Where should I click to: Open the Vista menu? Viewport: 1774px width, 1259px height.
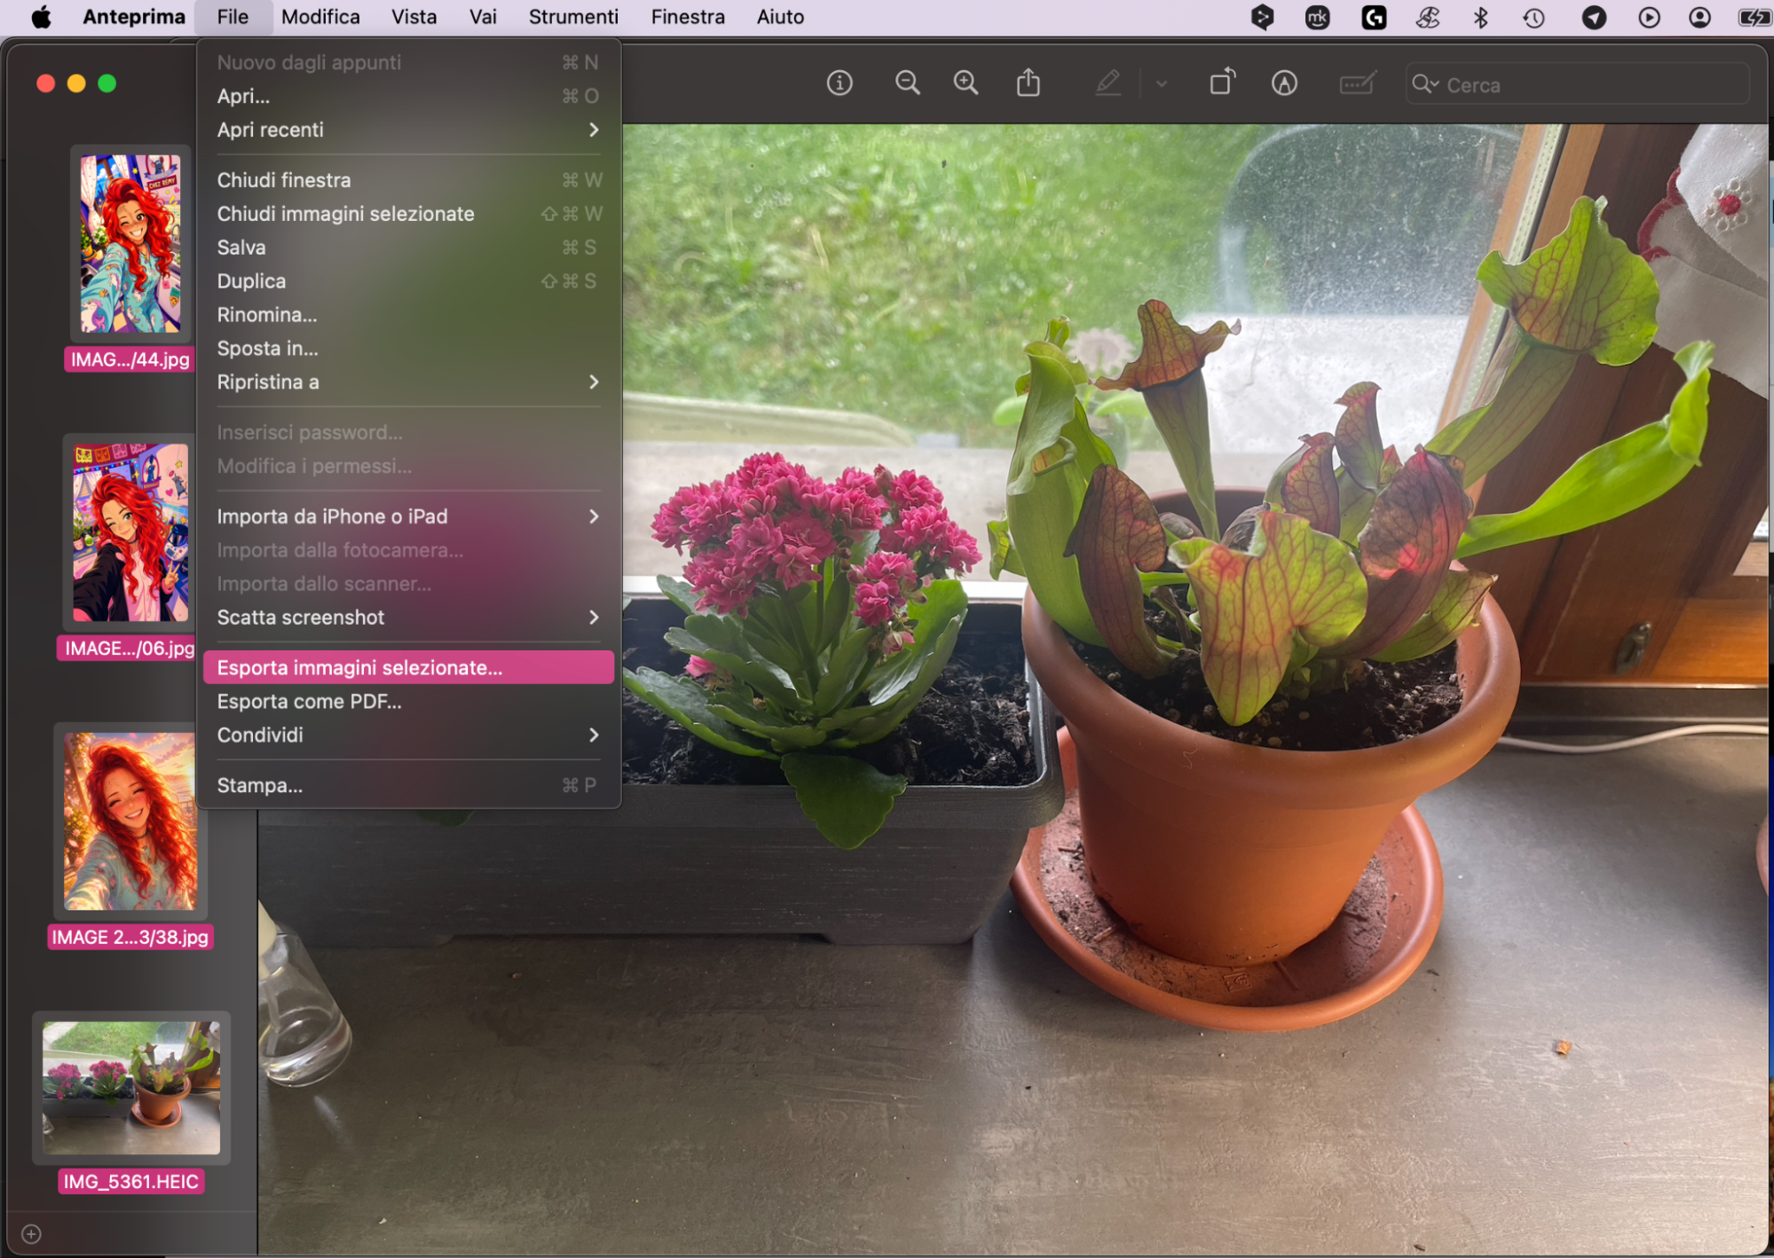[414, 17]
